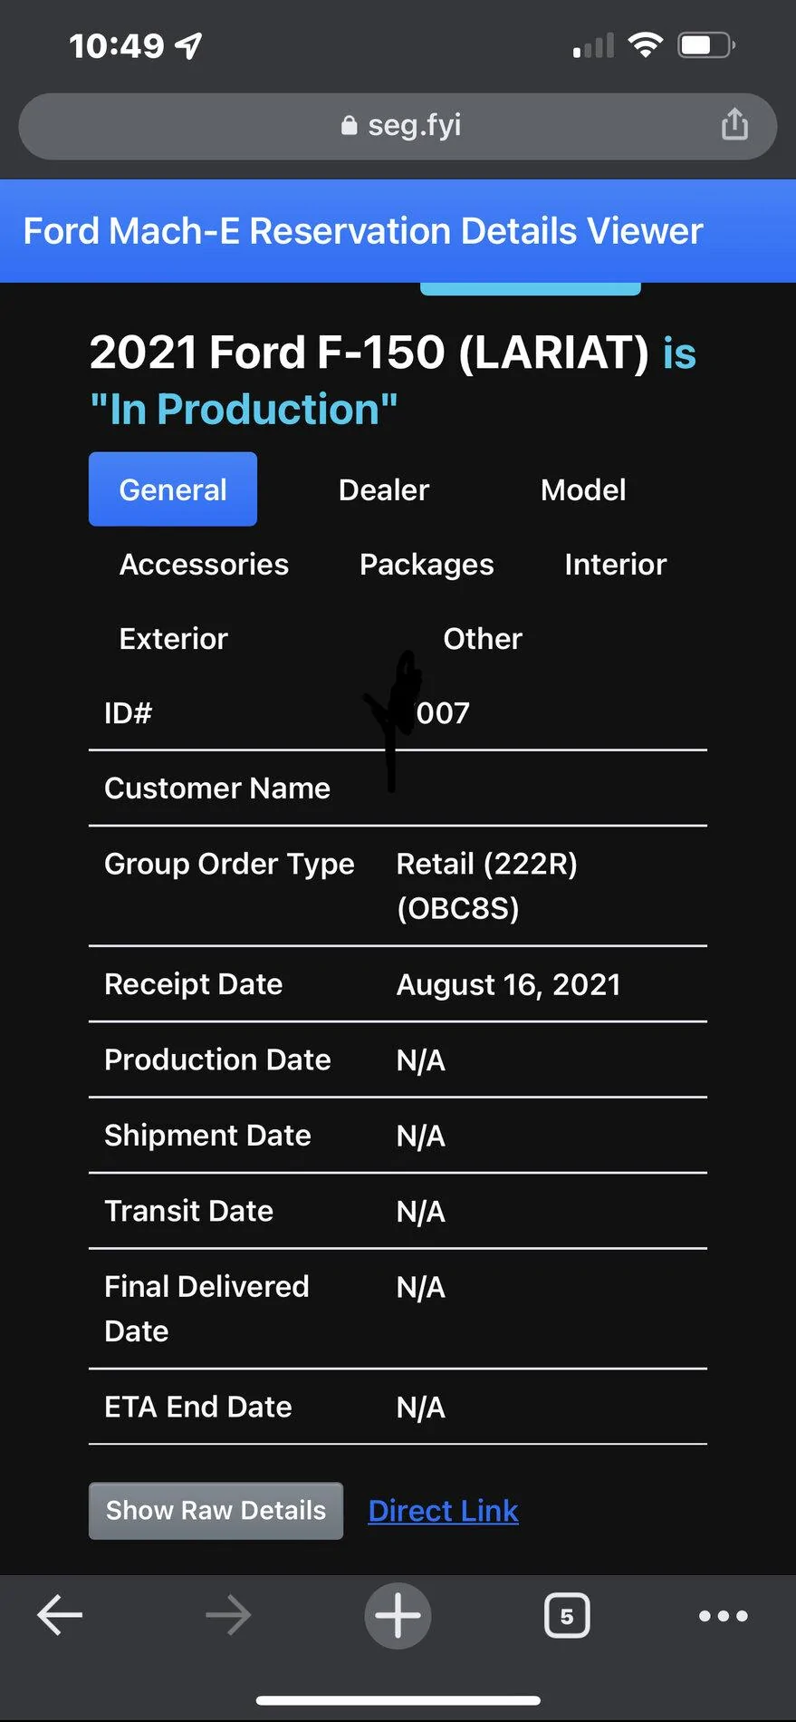Tap the browser back arrow
Screen dimensions: 796x1722
[60, 1615]
